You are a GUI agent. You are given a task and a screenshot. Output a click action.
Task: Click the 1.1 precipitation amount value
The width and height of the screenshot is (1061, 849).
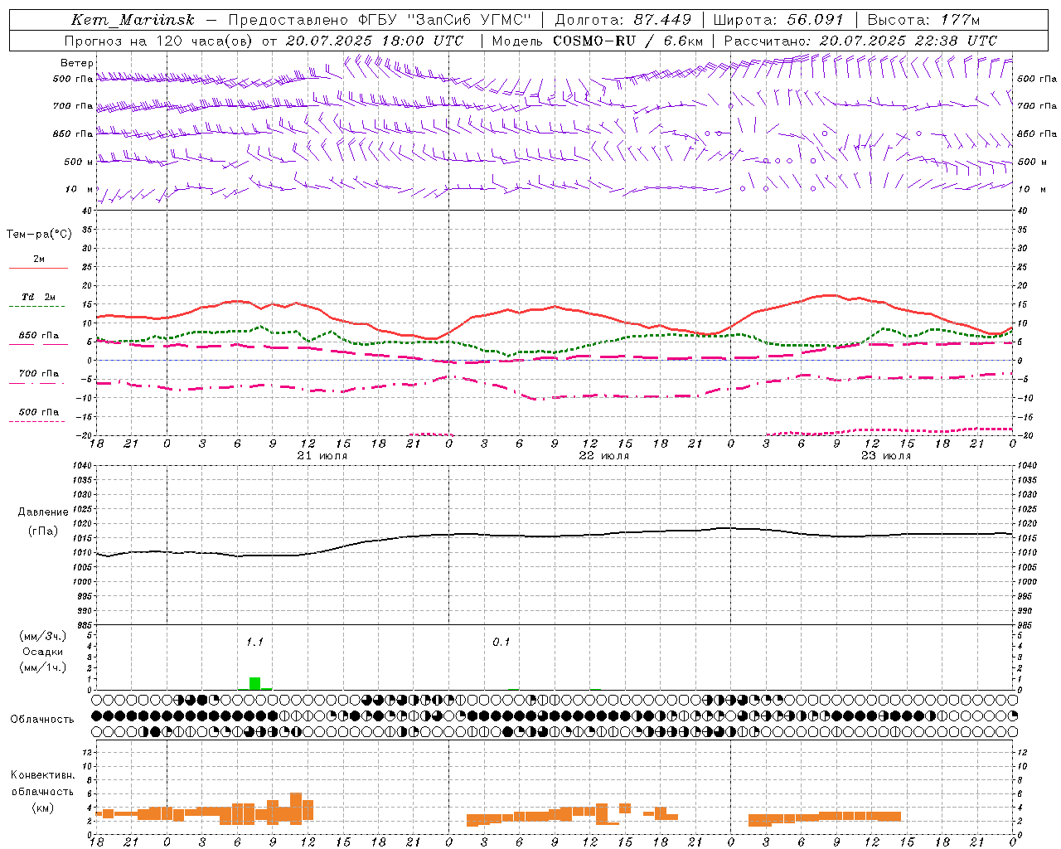[x=254, y=642]
